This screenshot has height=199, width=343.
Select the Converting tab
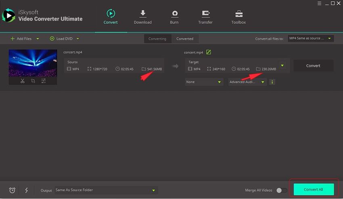click(x=157, y=39)
